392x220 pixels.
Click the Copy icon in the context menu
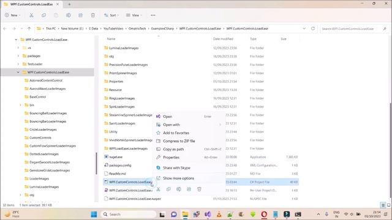pos(168,189)
